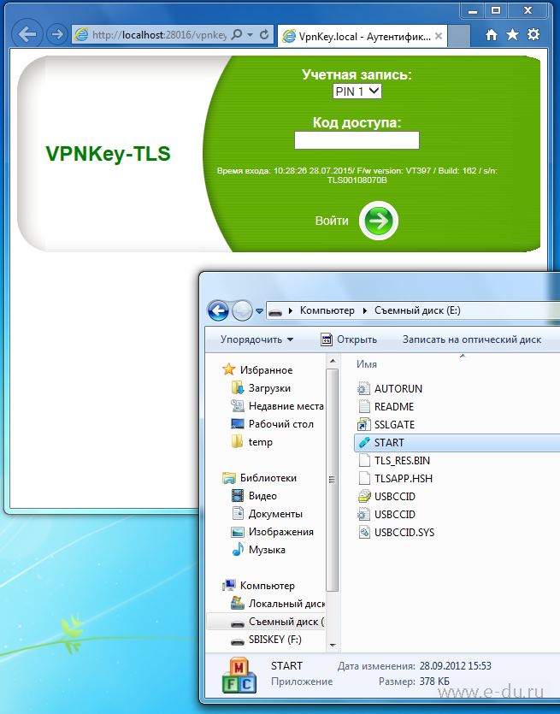Open temp folder in Favorites
The image size is (560, 714).
point(261,442)
